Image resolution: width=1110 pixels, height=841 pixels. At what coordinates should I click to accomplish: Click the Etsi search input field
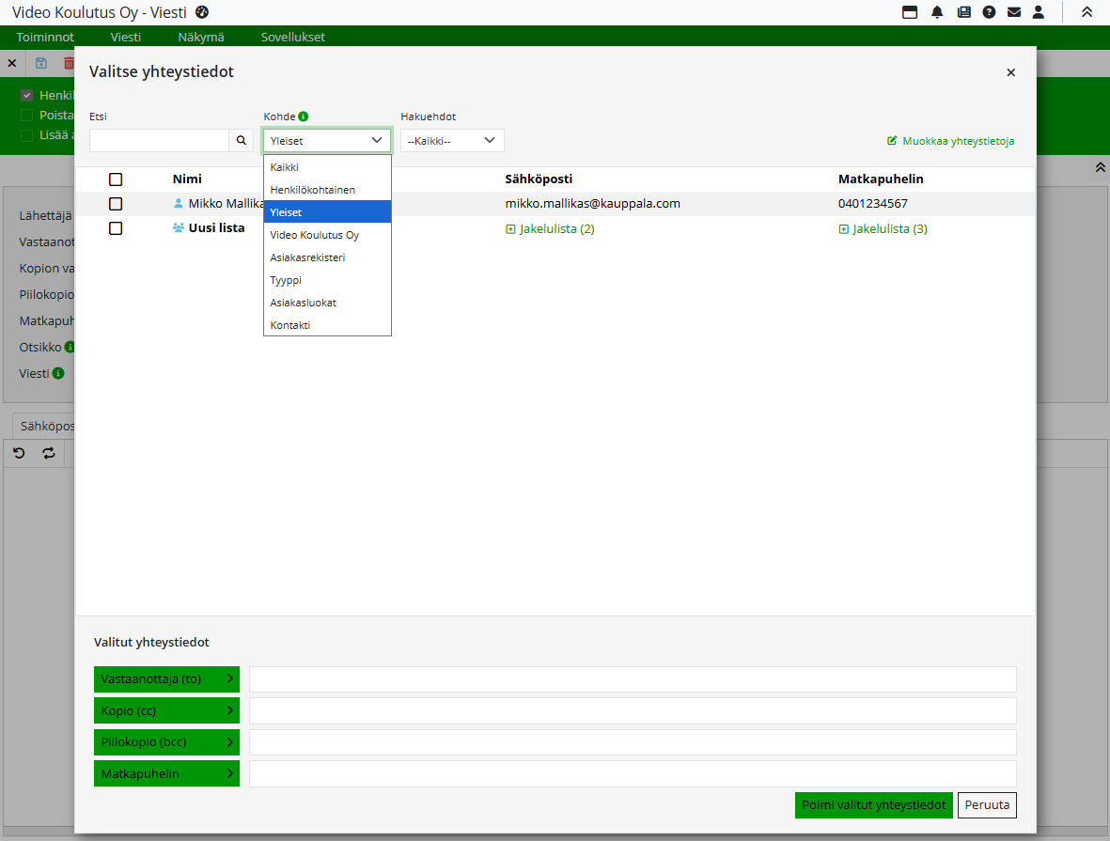(159, 140)
